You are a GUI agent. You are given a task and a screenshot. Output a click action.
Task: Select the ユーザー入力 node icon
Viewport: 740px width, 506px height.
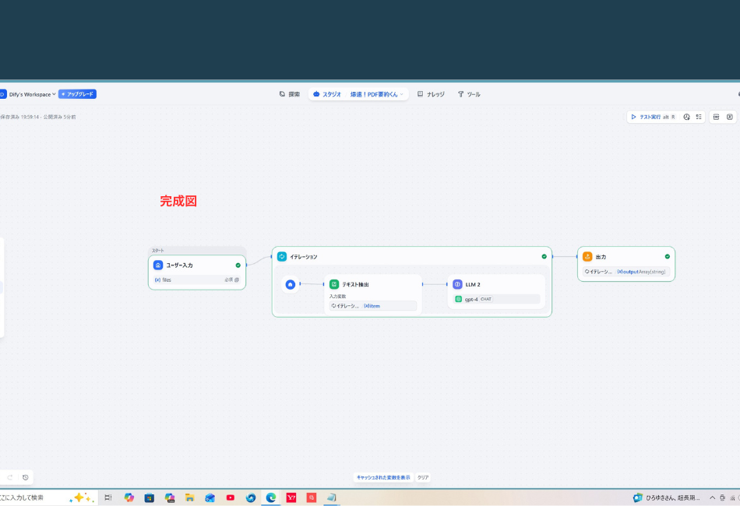coord(157,265)
